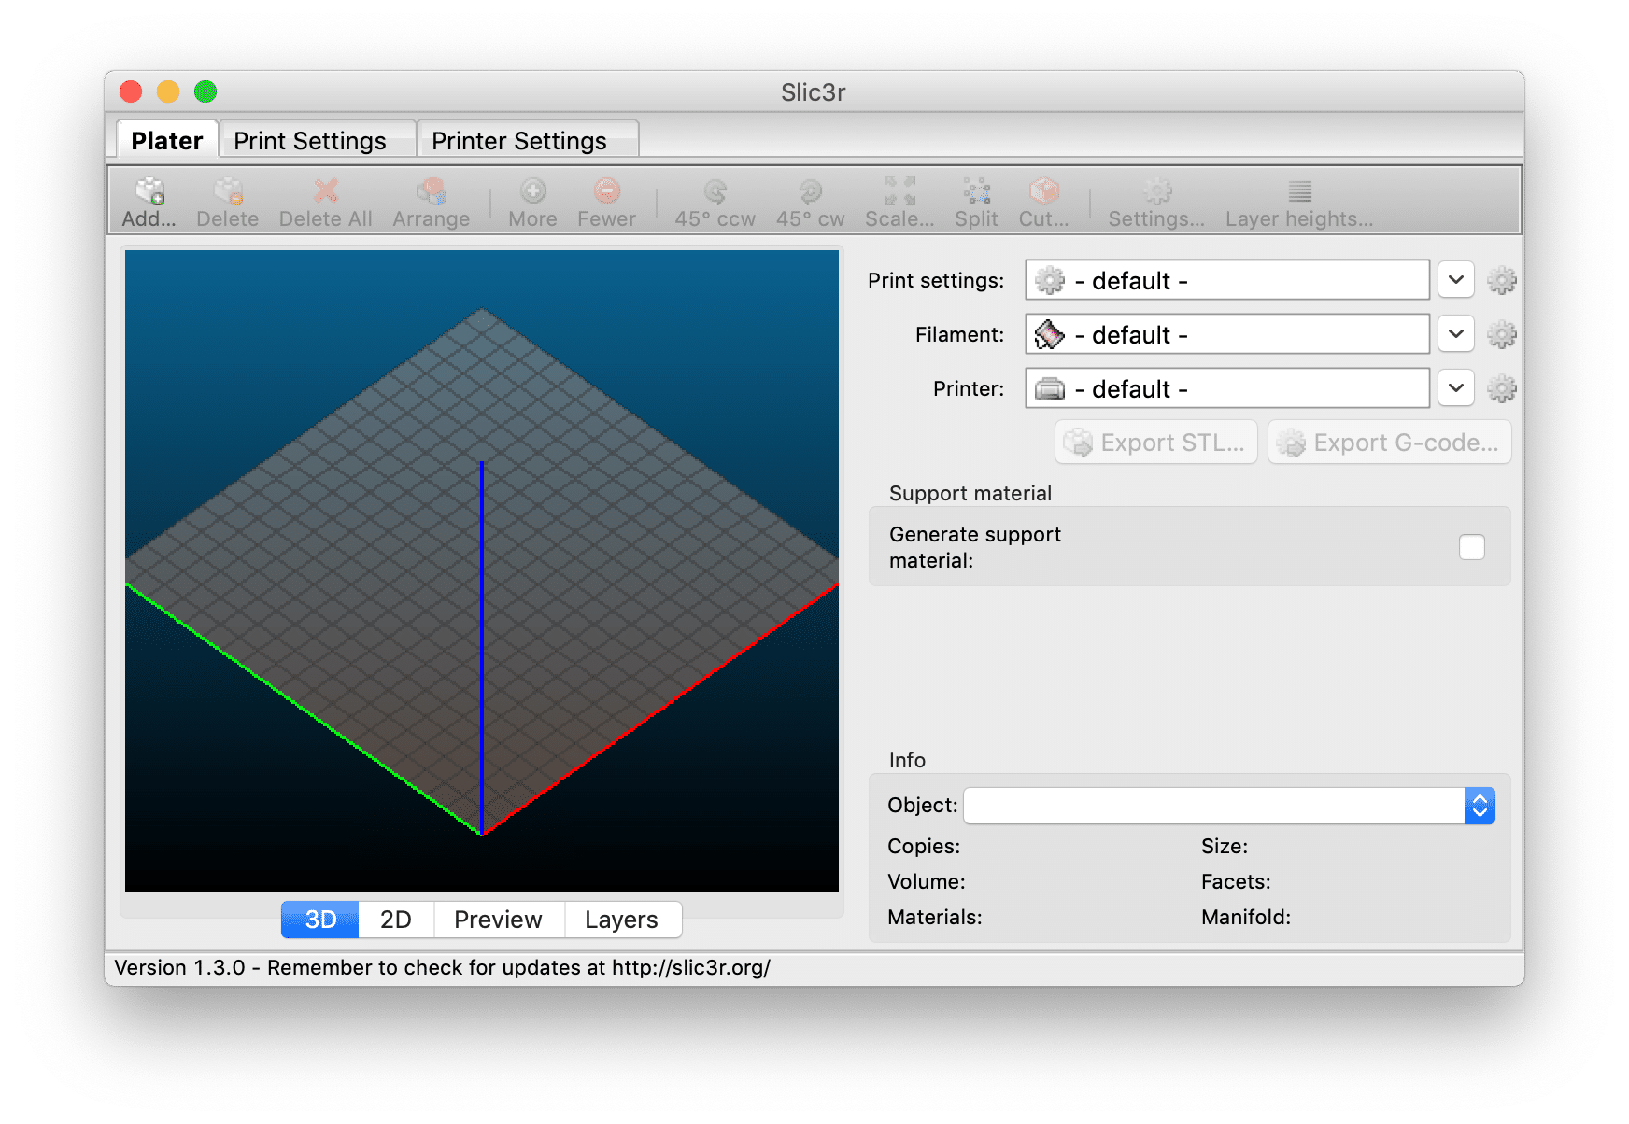Select the Preview view tab
This screenshot has height=1124, width=1629.
[499, 920]
